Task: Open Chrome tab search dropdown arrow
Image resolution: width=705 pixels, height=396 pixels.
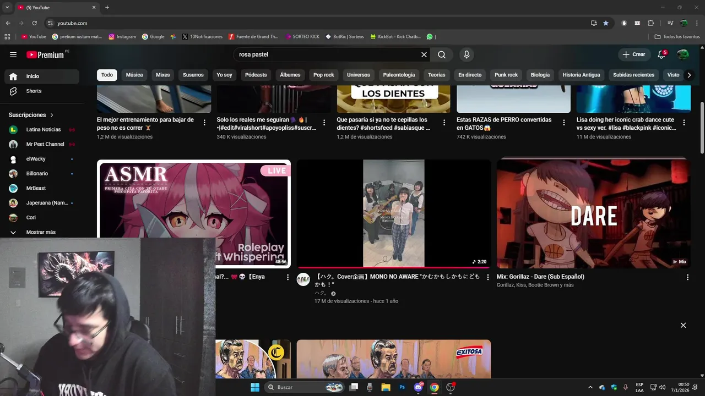Action: coord(7,7)
